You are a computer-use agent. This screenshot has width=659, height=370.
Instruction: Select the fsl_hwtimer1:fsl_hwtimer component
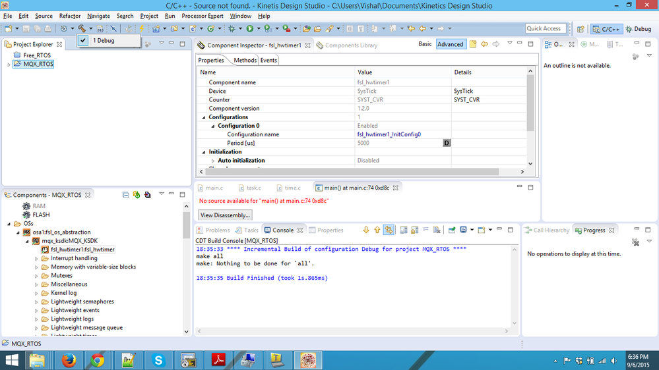pos(78,250)
